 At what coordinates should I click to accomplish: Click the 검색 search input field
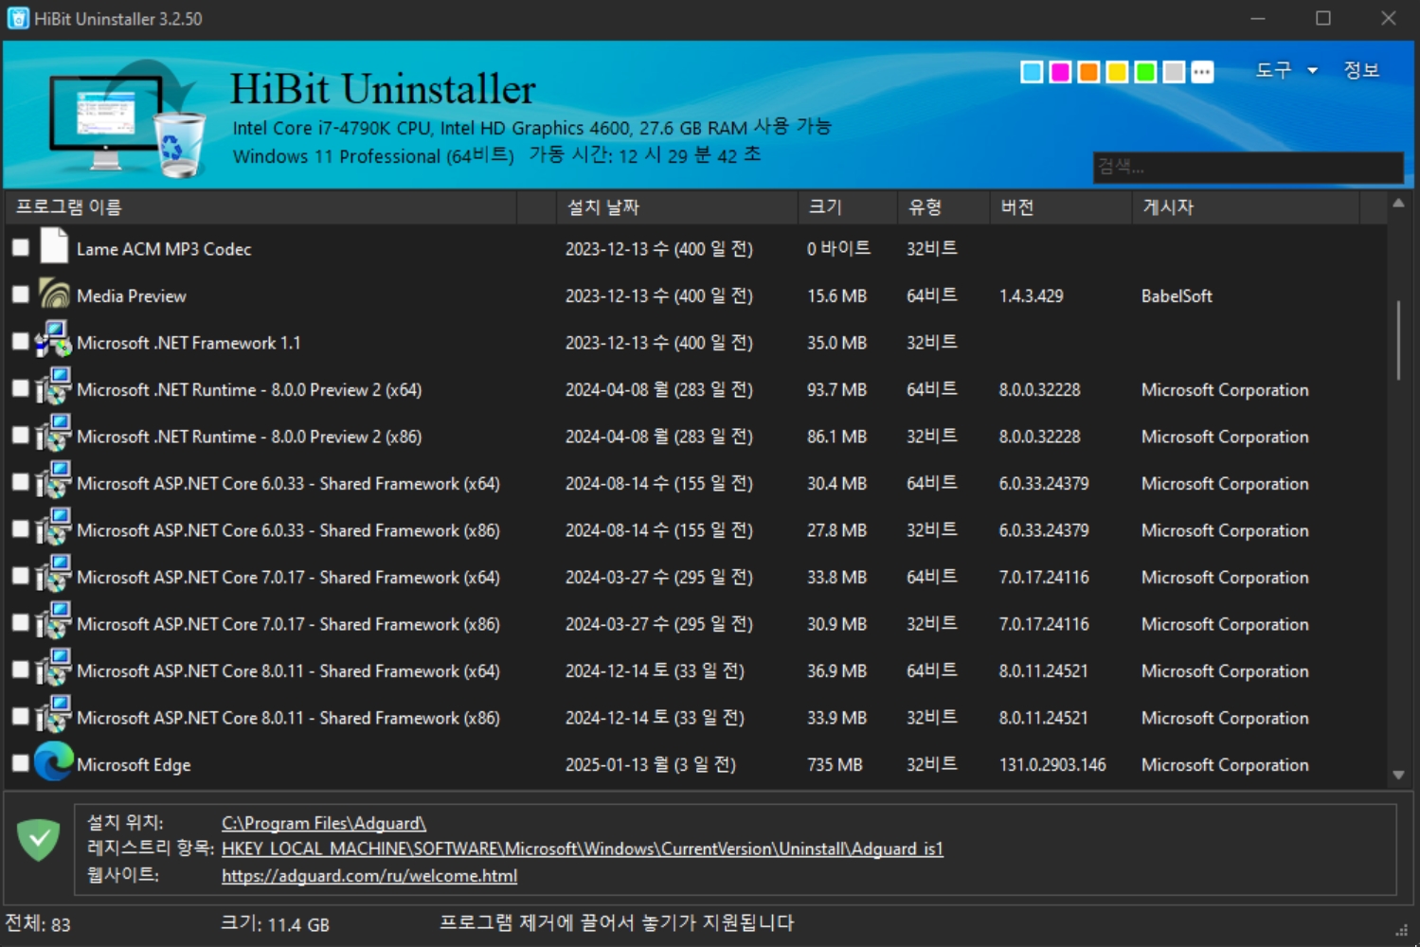1248,168
